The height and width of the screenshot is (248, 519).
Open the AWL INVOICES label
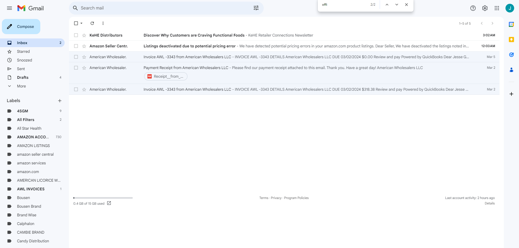(32, 189)
